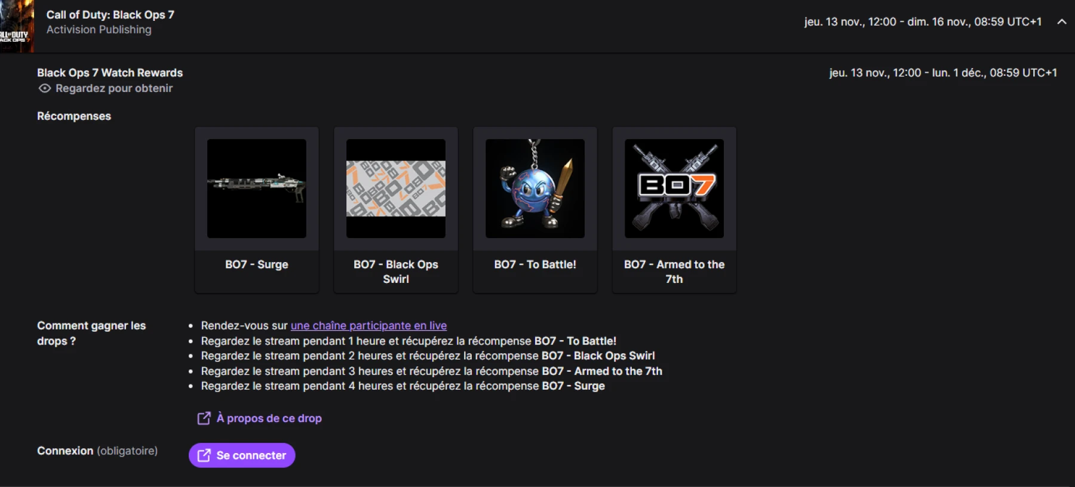Select the To Battle! charm thumbnail

(535, 189)
